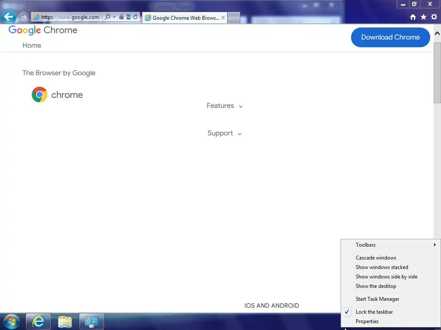Open taskbar Properties
The width and height of the screenshot is (441, 330).
(391, 321)
